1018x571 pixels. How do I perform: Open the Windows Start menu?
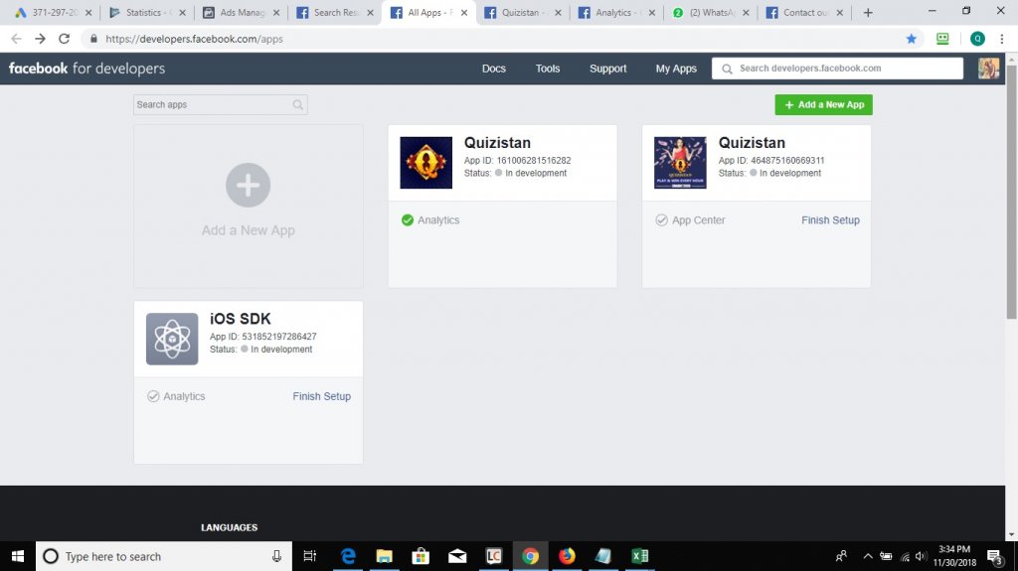click(x=18, y=556)
